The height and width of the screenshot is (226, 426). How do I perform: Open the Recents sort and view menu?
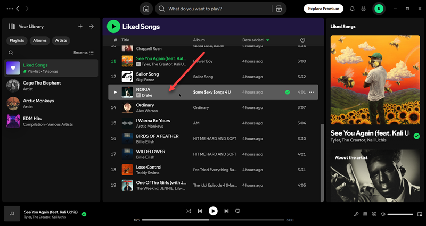tap(84, 52)
